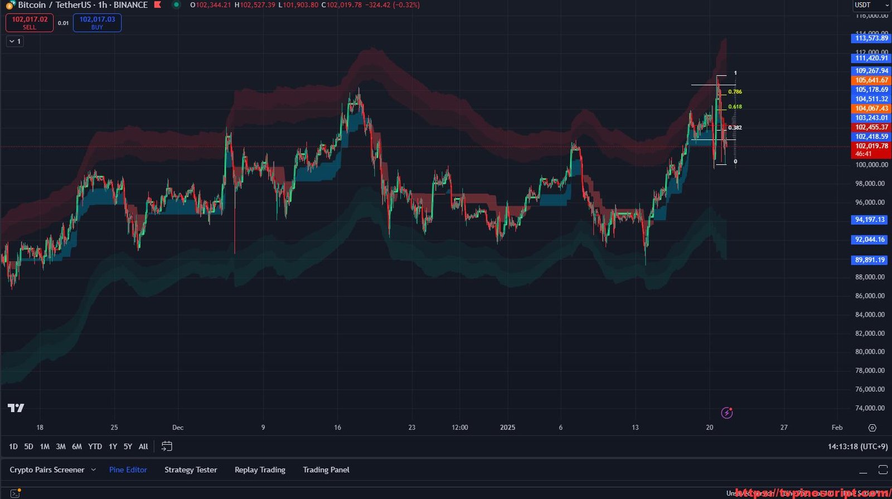The width and height of the screenshot is (892, 499).
Task: Click the red flag icon beside BINANCE
Action: [158, 5]
